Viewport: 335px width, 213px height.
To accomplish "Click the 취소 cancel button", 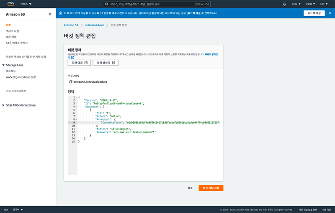I will 190,188.
